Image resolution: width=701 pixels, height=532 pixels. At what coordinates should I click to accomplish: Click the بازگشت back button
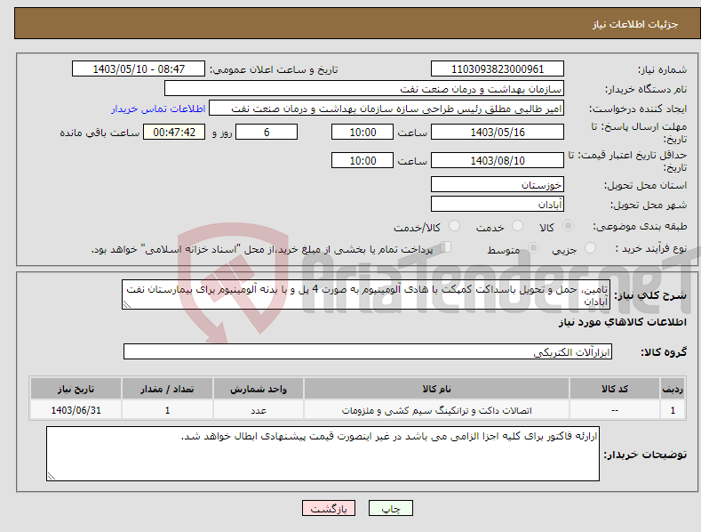coord(329,508)
